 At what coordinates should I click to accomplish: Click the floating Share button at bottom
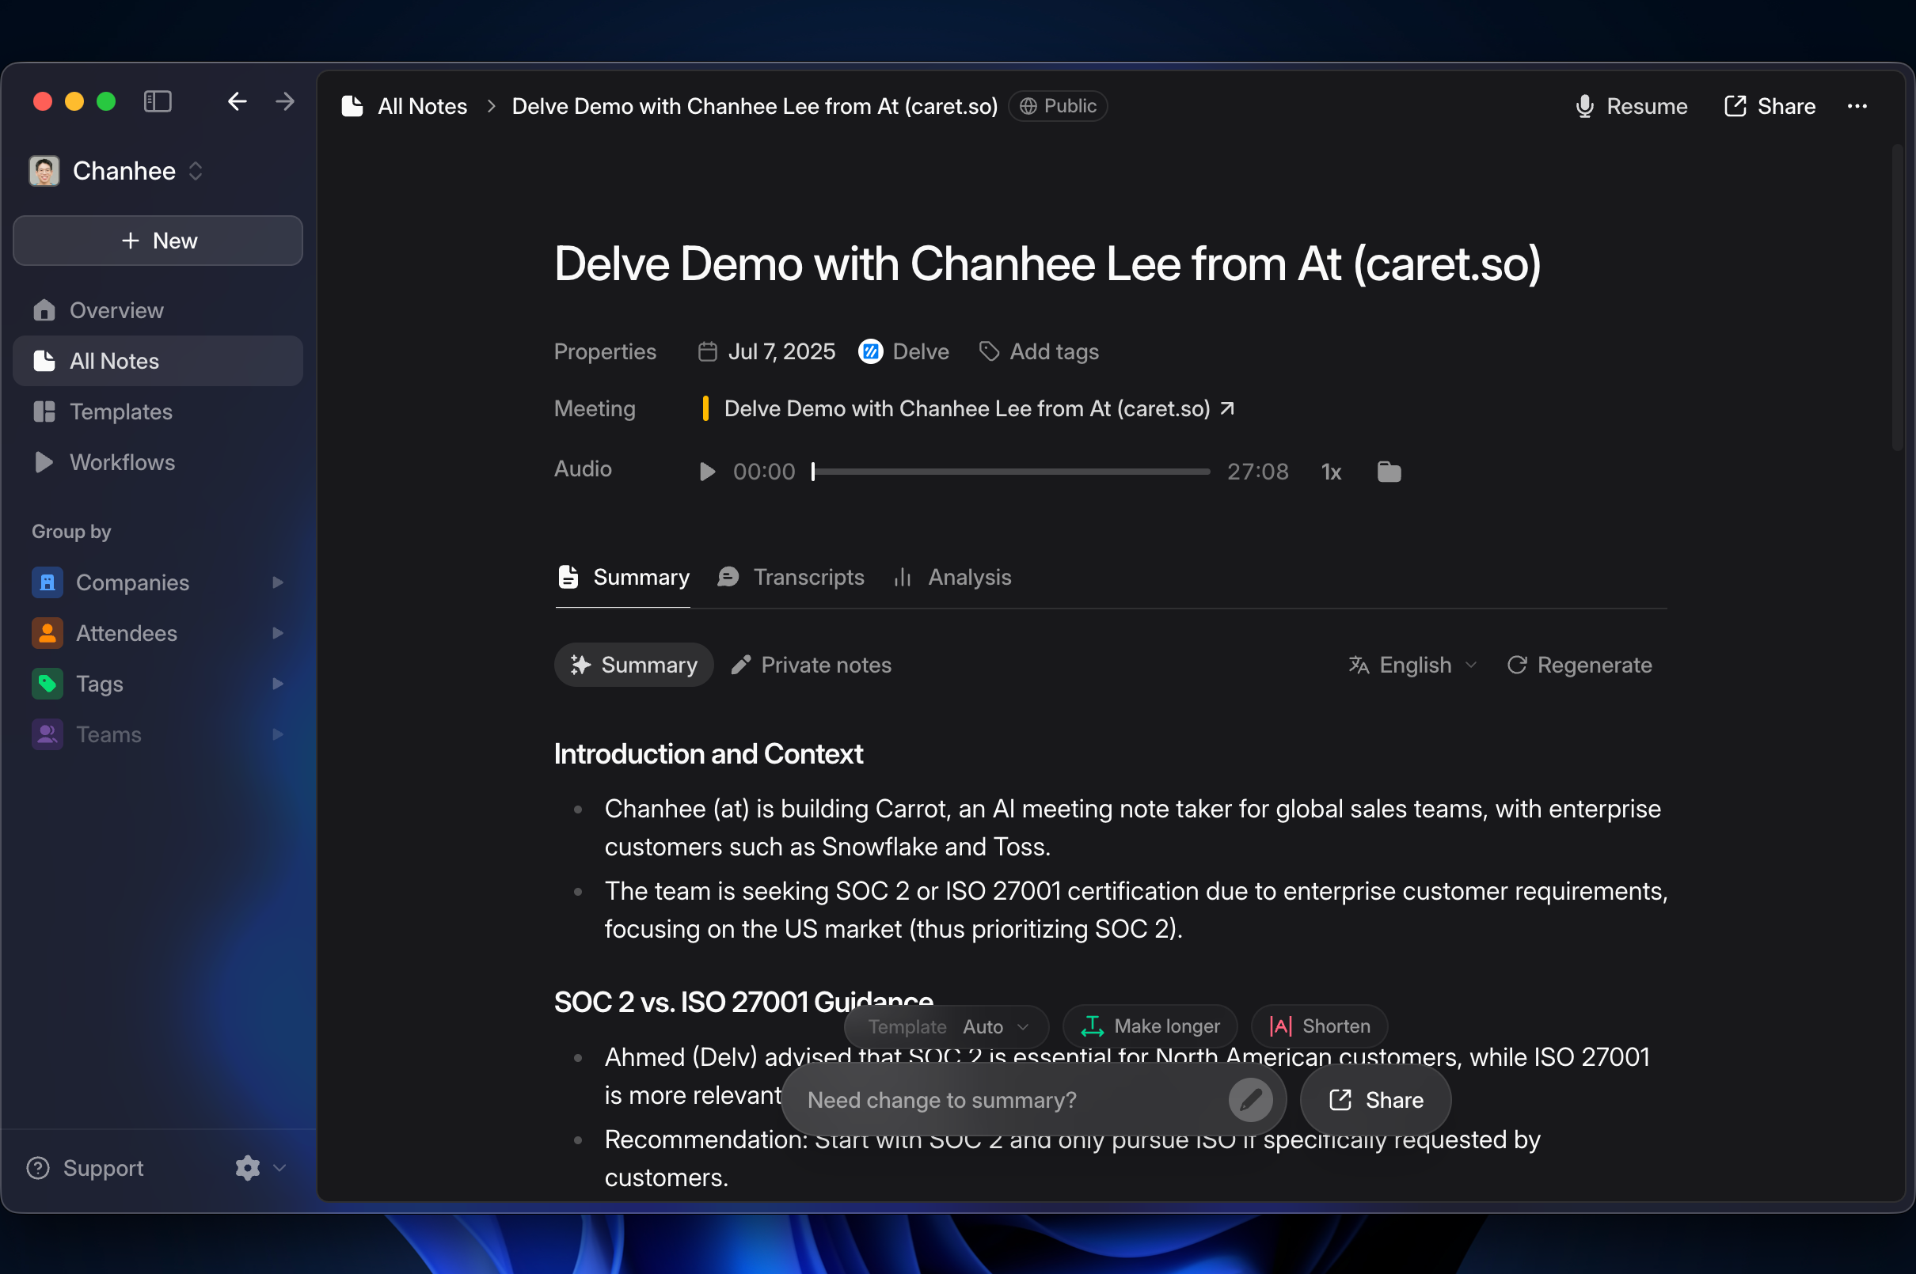(x=1375, y=1100)
